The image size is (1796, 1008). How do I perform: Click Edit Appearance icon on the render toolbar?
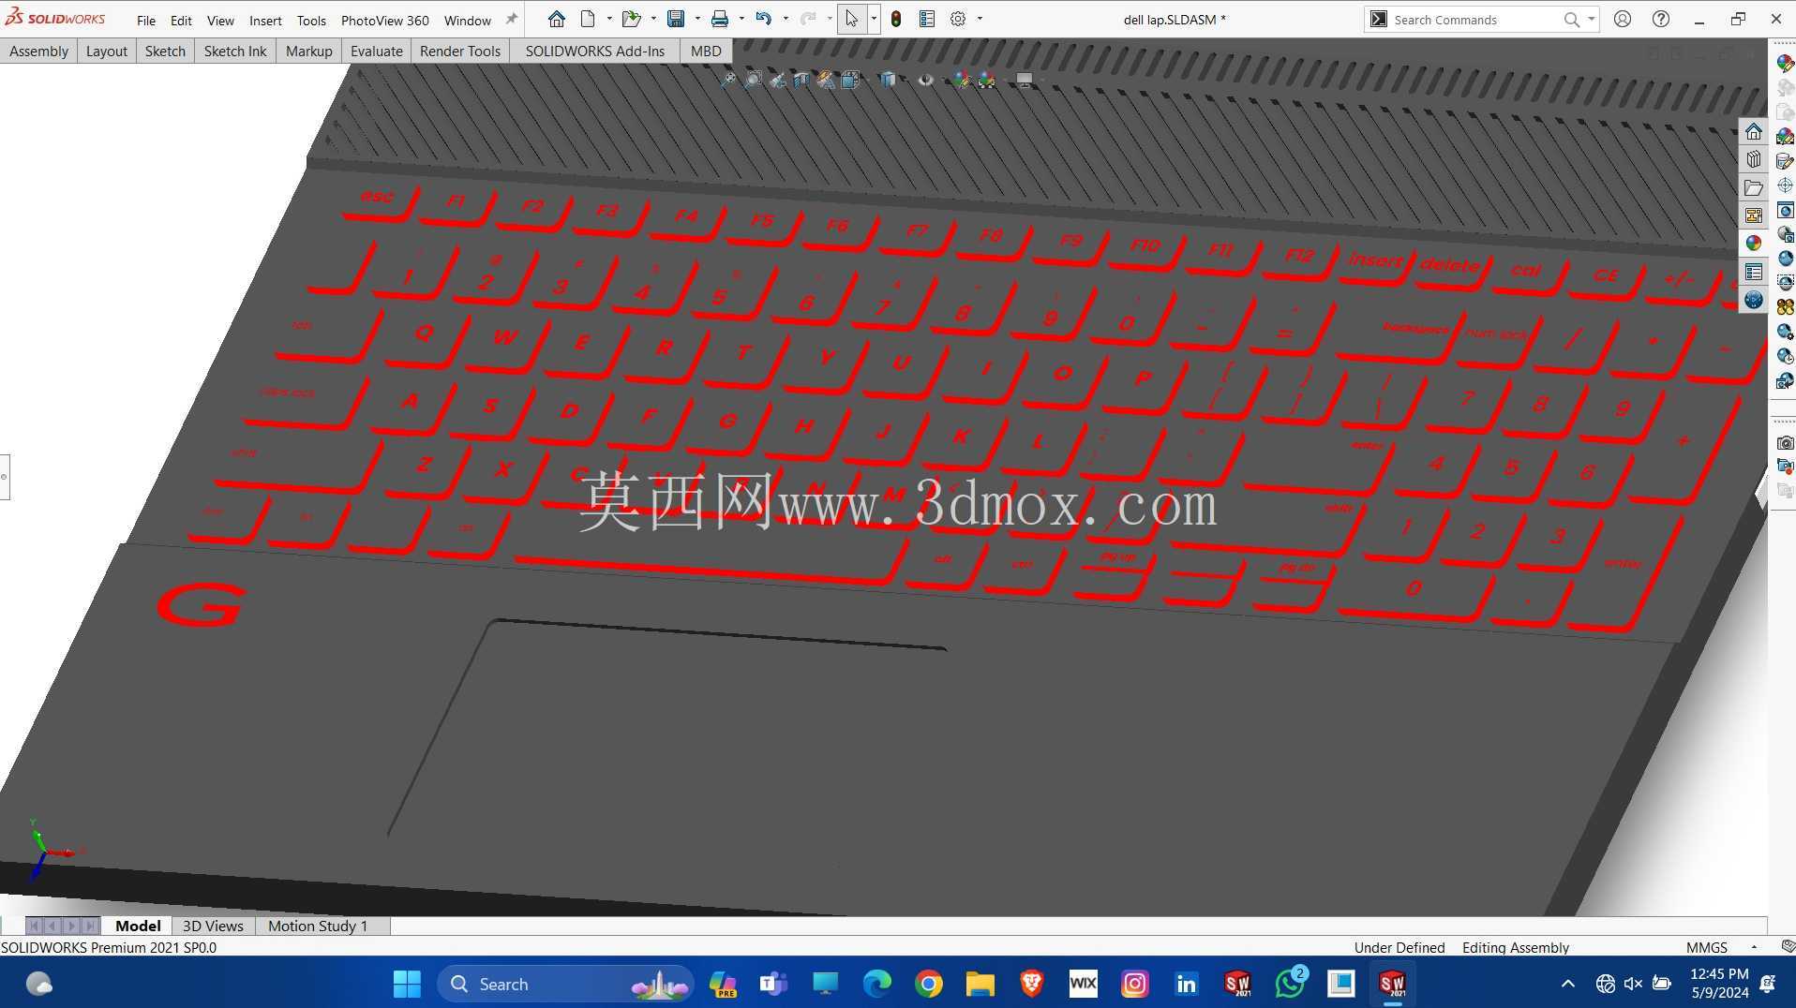[x=1786, y=62]
